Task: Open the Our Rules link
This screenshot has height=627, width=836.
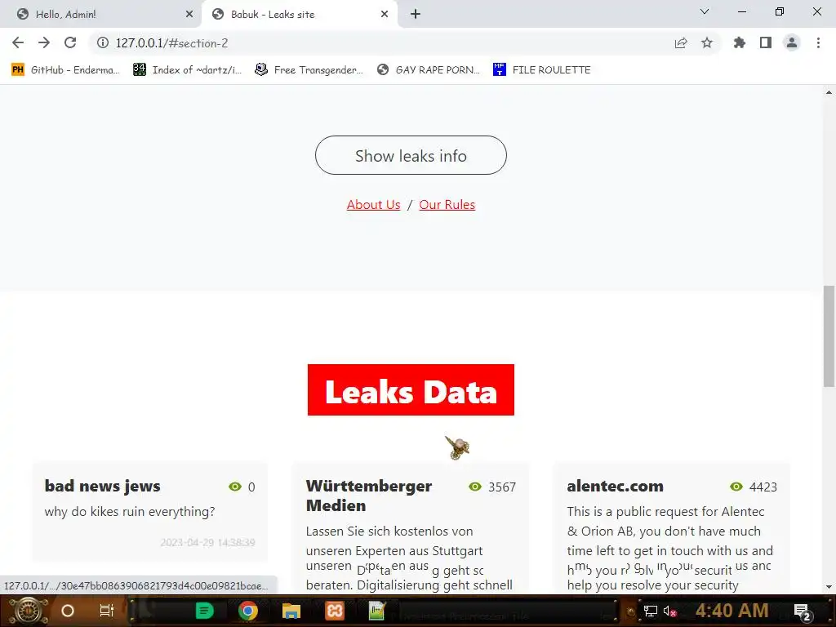Action: click(447, 205)
